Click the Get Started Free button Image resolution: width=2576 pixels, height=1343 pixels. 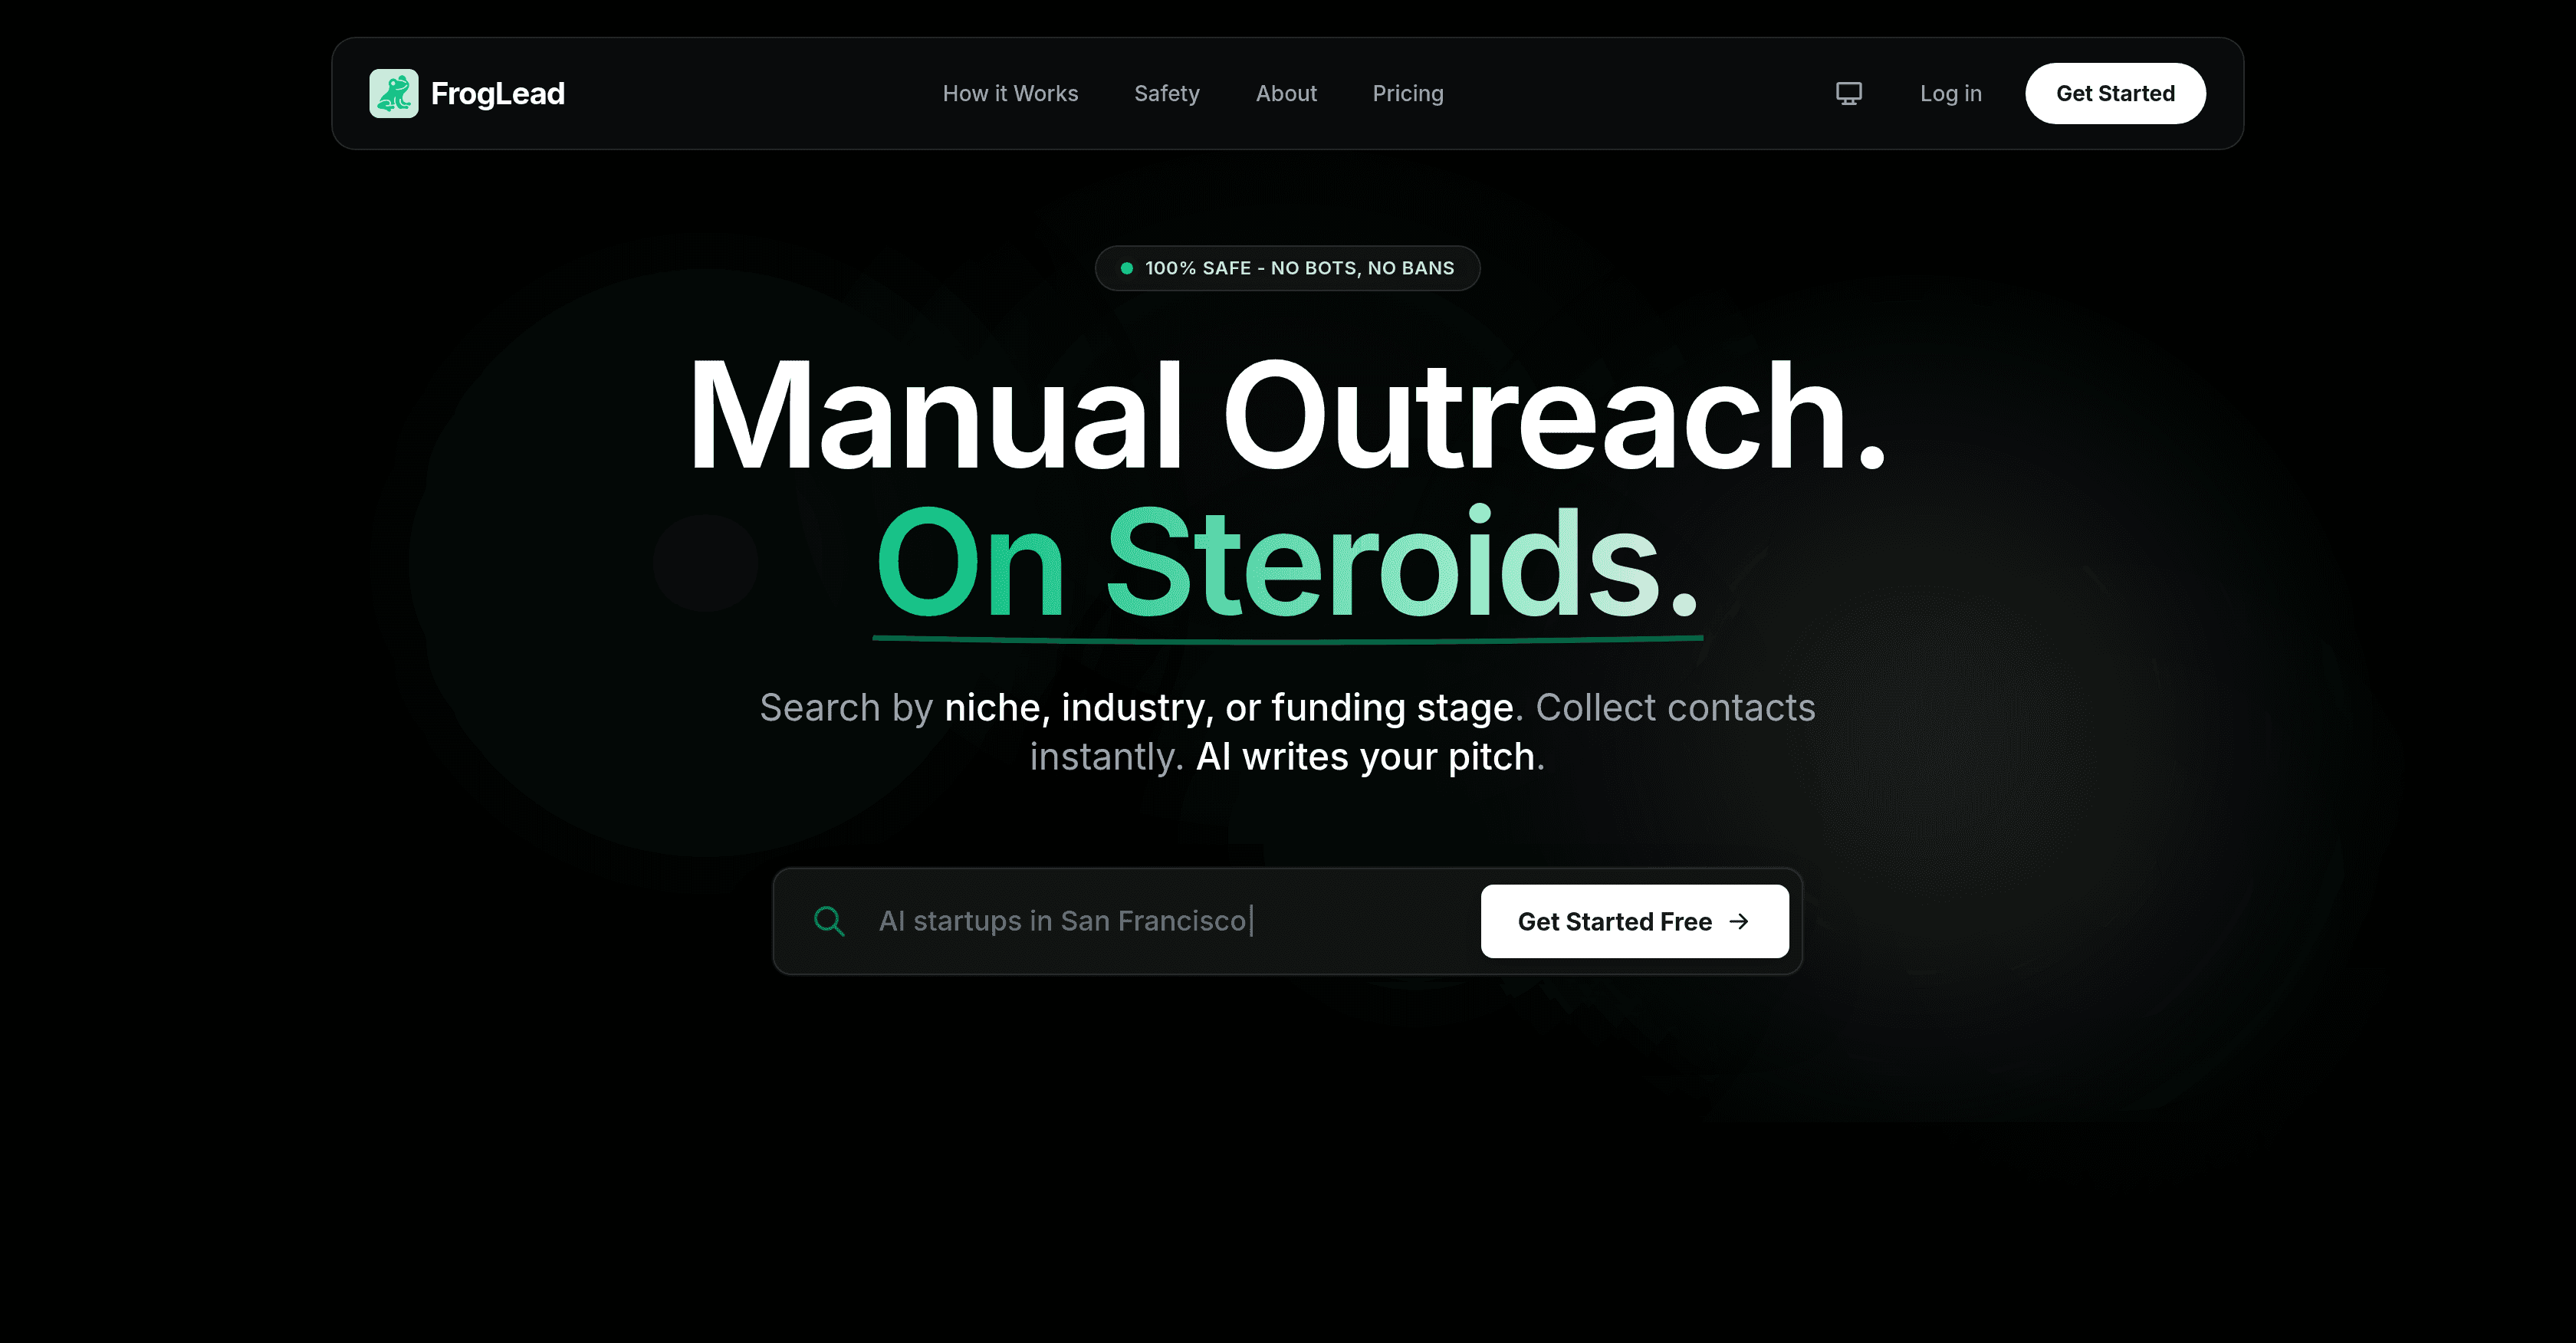click(x=1634, y=921)
